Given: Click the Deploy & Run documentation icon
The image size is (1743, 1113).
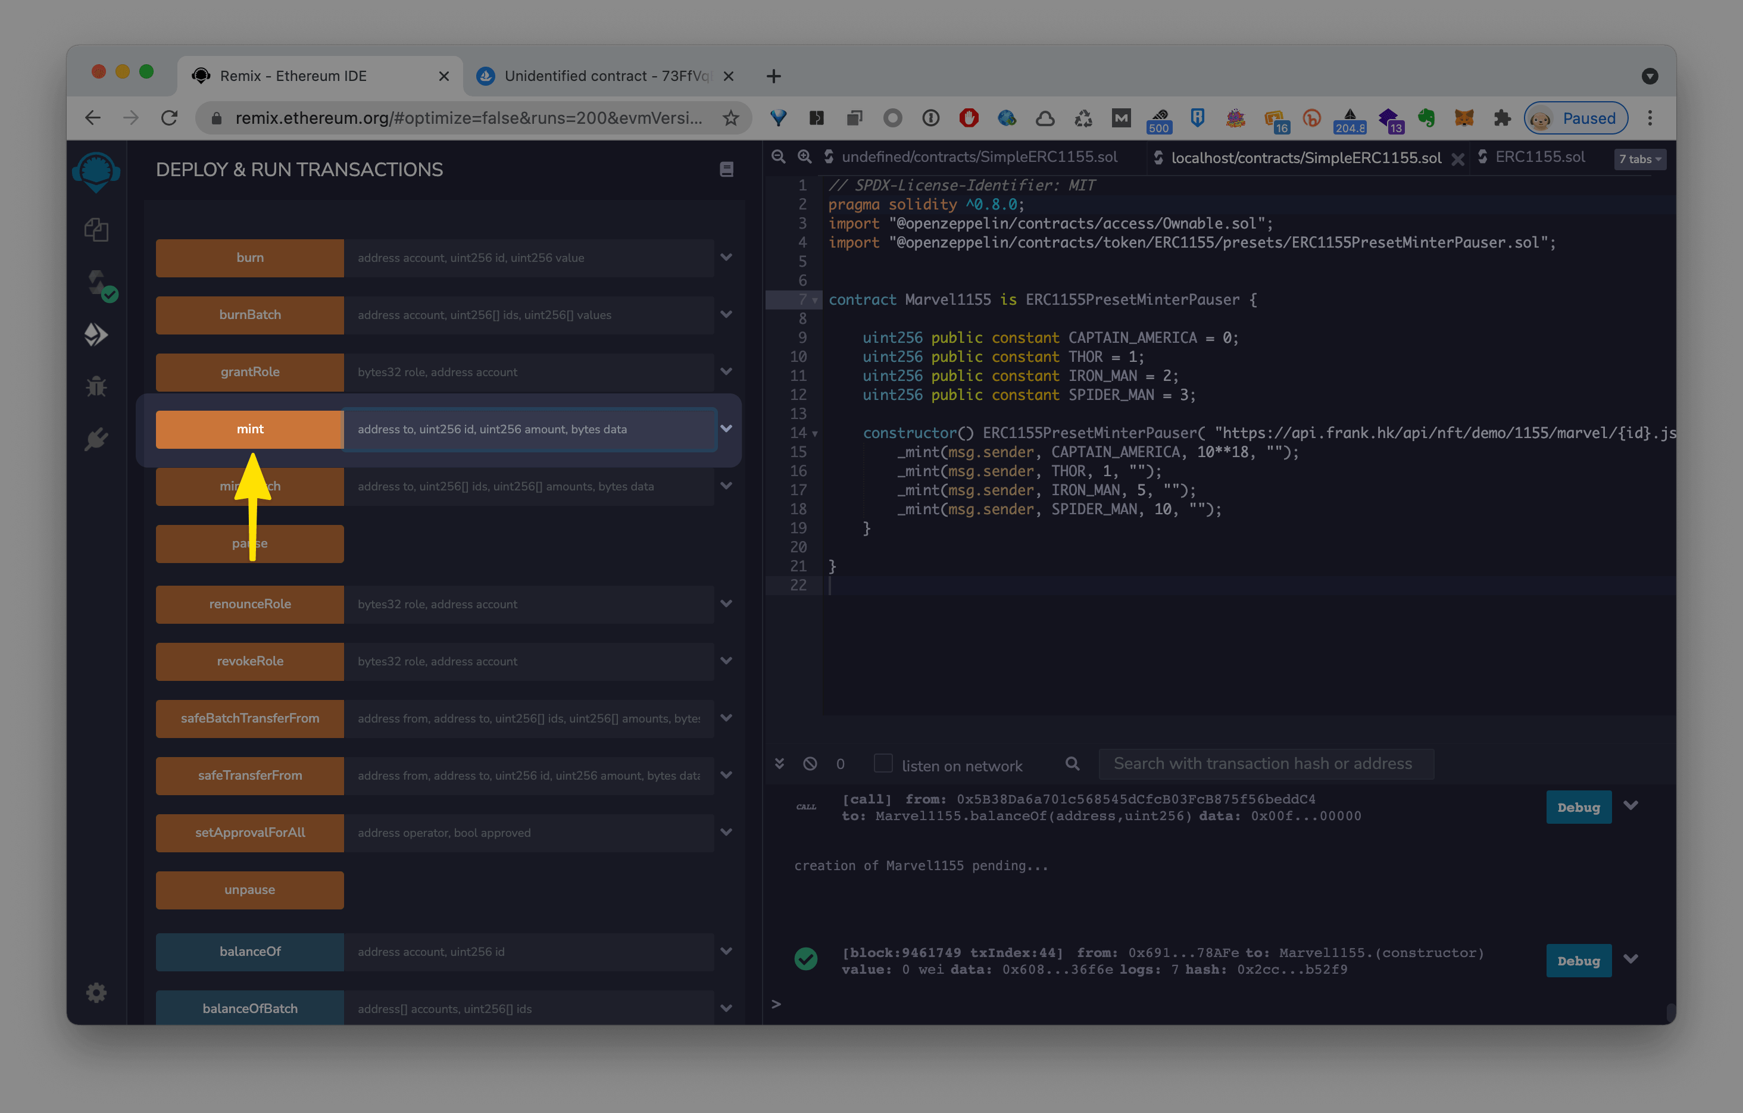Looking at the screenshot, I should click(726, 170).
